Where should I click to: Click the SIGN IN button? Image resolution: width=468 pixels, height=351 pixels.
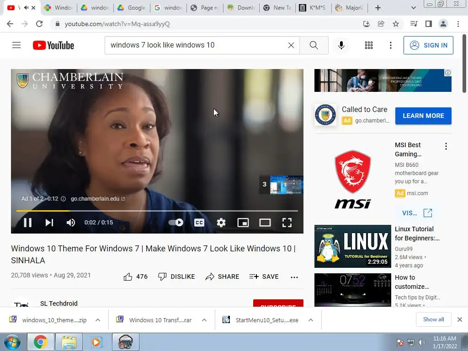(428, 45)
